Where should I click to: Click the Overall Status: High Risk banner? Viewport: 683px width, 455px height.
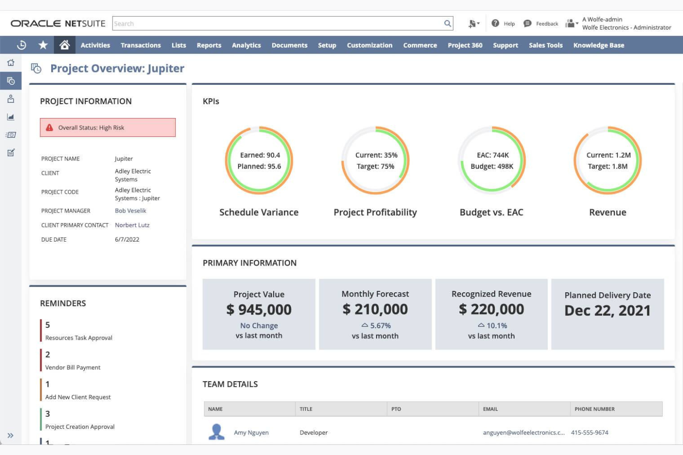click(108, 128)
